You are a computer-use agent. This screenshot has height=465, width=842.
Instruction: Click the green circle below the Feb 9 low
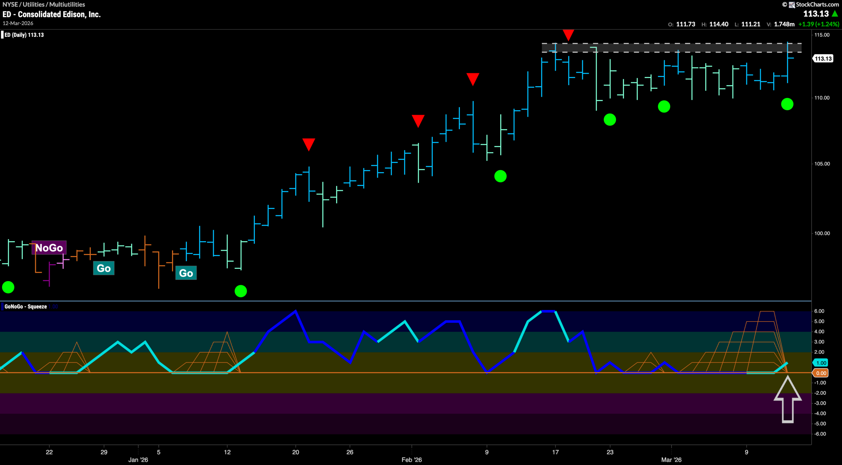click(x=500, y=176)
